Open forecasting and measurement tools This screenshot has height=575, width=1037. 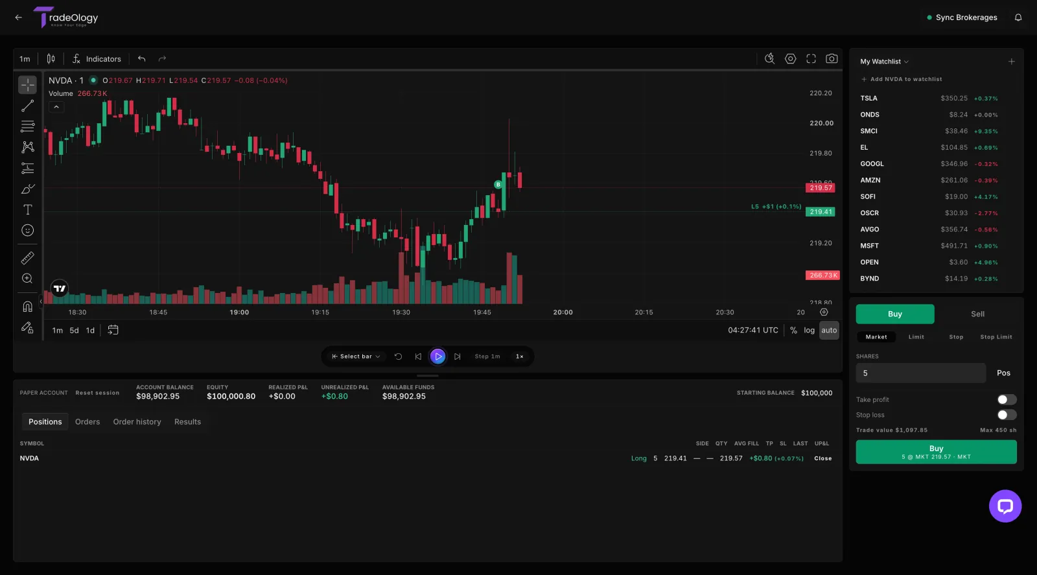(x=27, y=168)
